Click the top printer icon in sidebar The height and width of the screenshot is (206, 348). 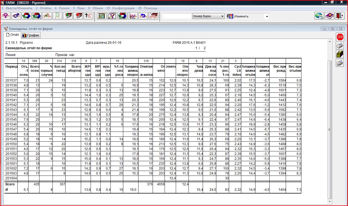click(x=340, y=45)
